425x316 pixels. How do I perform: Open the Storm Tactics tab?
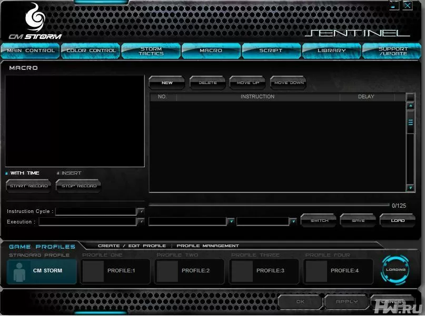[x=151, y=50]
